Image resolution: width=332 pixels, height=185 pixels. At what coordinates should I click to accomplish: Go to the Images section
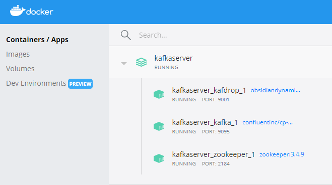pos(18,54)
